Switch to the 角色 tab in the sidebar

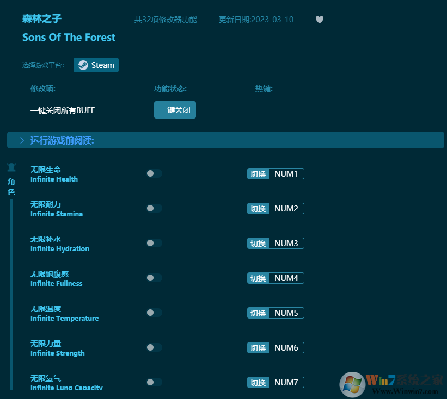(11, 186)
